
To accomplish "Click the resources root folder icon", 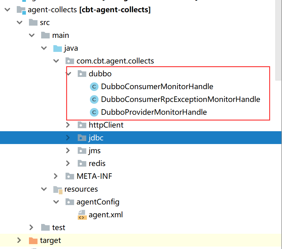I will pyautogui.click(x=58, y=190).
